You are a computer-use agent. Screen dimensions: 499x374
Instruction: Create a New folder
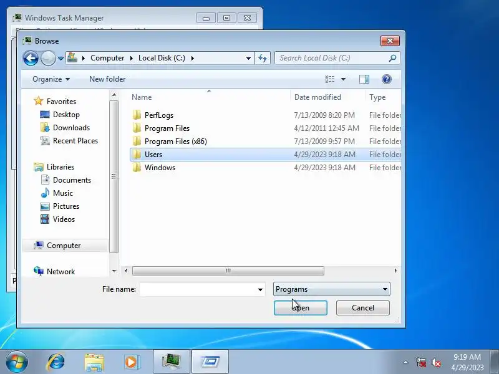click(x=107, y=79)
